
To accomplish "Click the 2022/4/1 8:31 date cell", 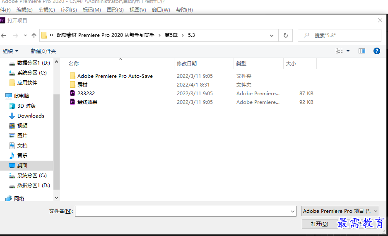I will 193,84.
